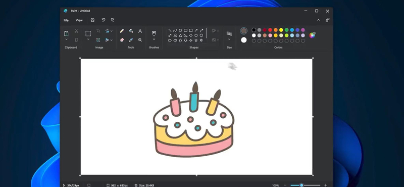Expand the Paste options chevron
The image size is (404, 187).
click(66, 39)
